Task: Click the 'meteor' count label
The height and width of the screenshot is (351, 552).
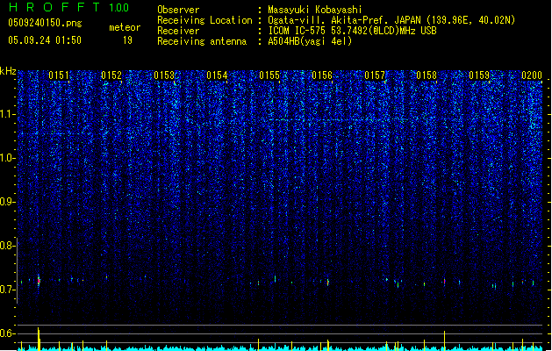Action: pos(125,27)
